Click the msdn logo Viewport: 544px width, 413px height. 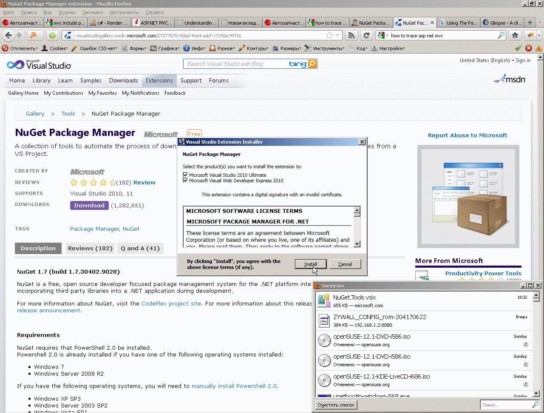(x=510, y=79)
